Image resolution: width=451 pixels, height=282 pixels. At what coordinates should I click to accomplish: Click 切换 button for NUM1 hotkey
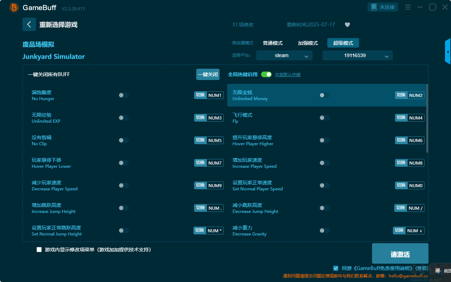[200, 95]
